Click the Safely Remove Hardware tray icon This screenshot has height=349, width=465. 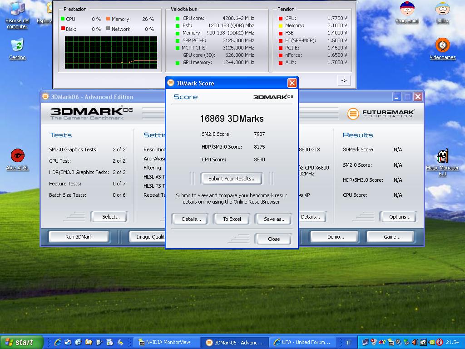pos(406,342)
